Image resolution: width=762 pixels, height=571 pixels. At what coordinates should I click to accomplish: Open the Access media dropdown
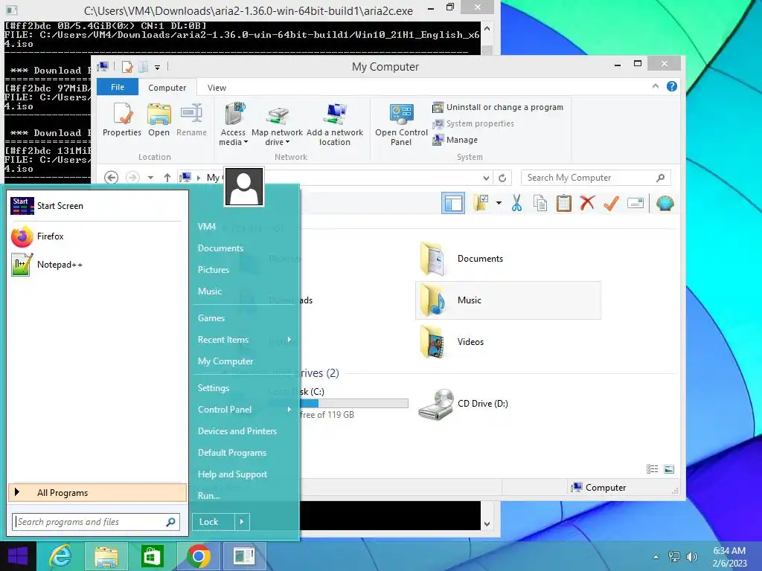pos(233,124)
